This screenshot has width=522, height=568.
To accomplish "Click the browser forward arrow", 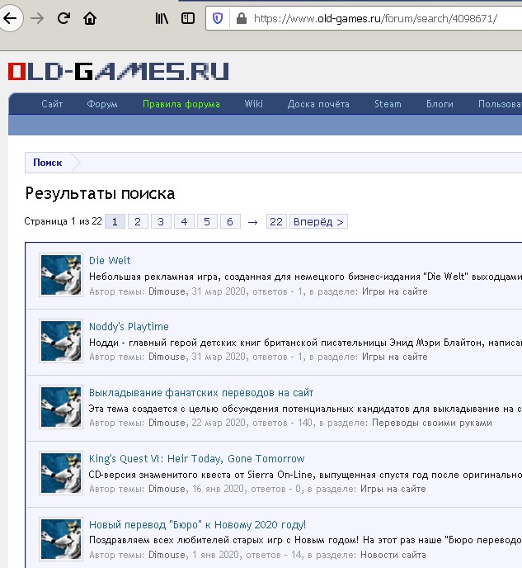I will click(37, 18).
